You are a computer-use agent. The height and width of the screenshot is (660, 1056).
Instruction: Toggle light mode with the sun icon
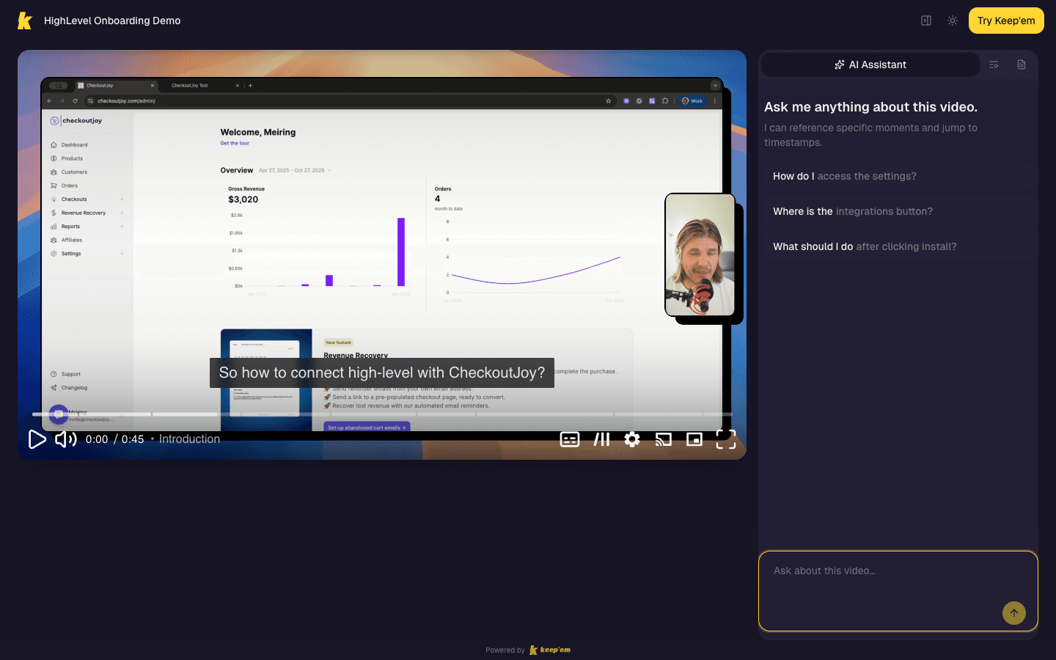point(952,21)
